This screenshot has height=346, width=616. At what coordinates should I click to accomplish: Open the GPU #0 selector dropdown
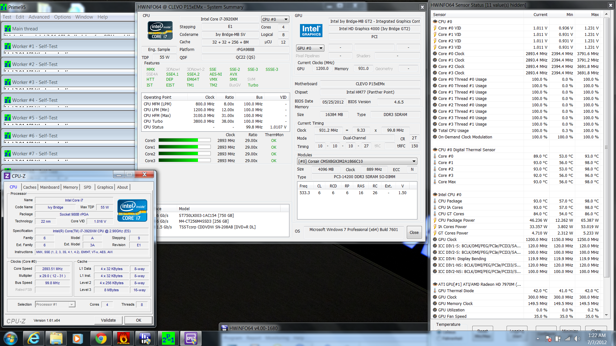pos(310,48)
